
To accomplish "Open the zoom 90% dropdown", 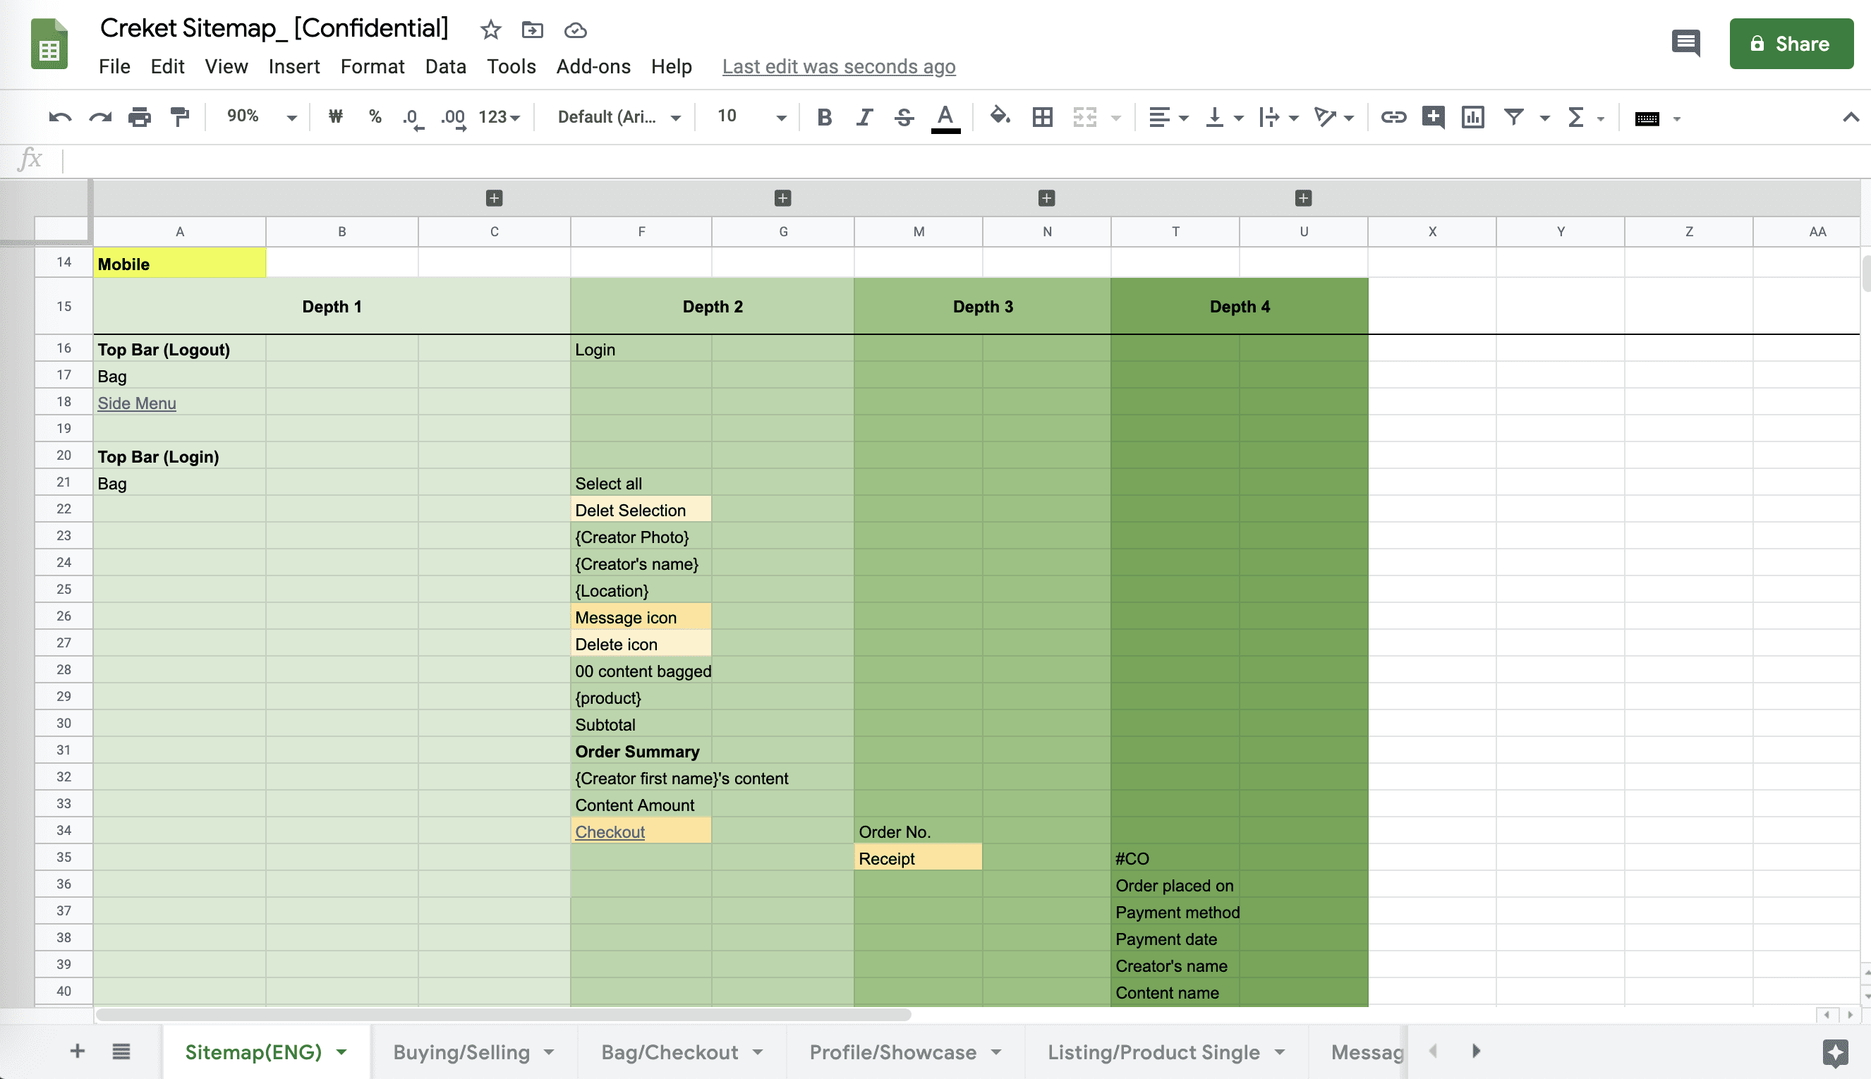I will pos(262,116).
